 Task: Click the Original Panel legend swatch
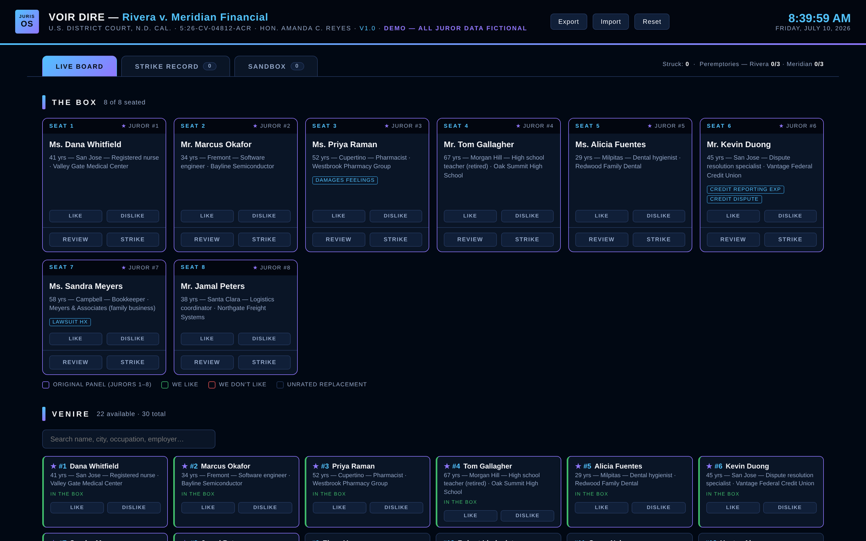click(x=46, y=385)
